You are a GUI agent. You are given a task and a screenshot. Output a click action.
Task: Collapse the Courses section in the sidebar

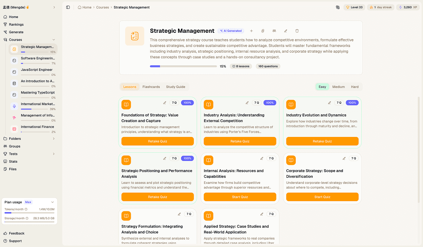click(x=53, y=40)
